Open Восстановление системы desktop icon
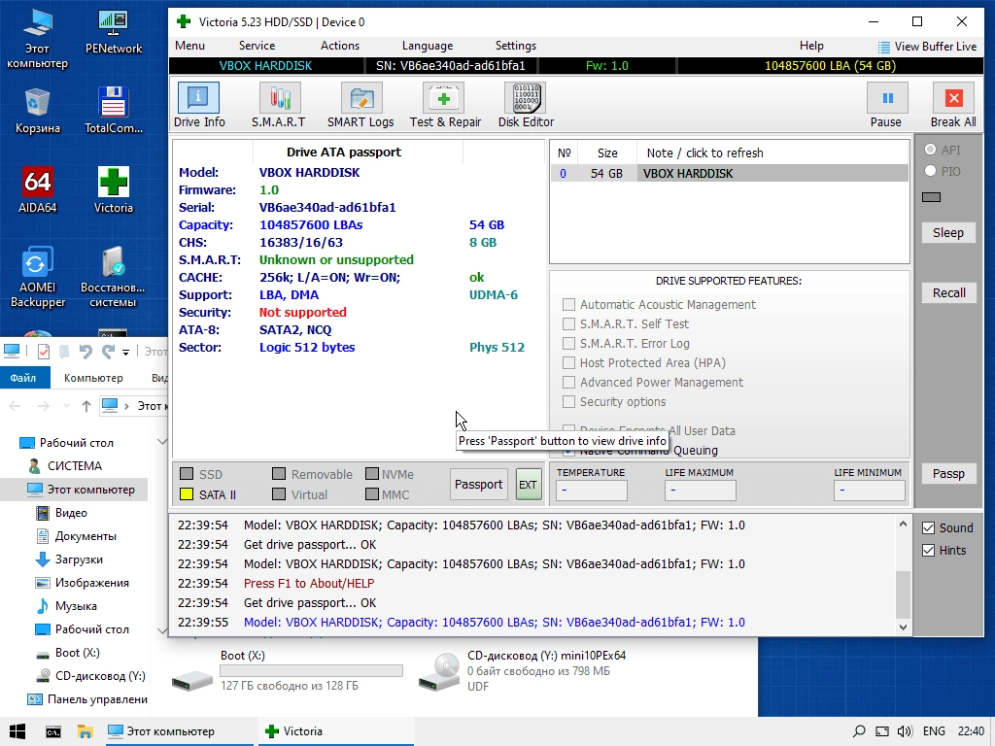 [x=113, y=277]
